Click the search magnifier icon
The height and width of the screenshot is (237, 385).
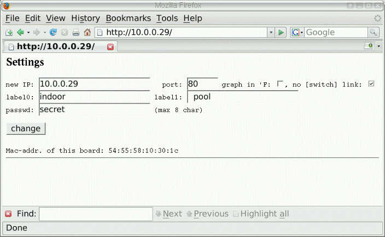click(373, 32)
